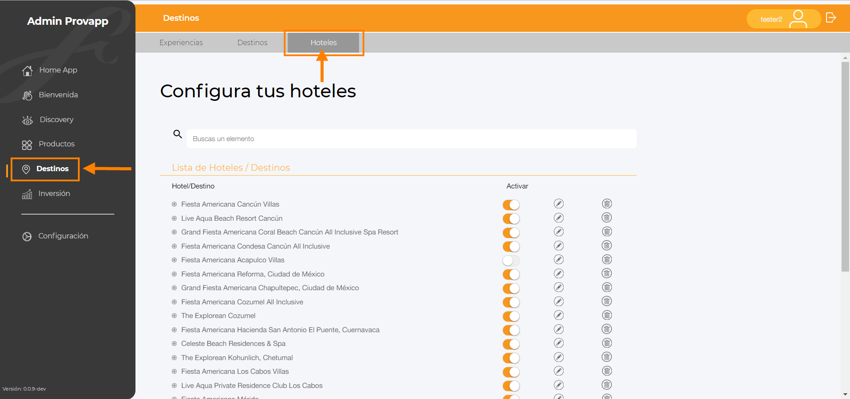This screenshot has width=850, height=399.
Task: Toggle Live Aqua Private Residence Club switch
Action: 511,386
